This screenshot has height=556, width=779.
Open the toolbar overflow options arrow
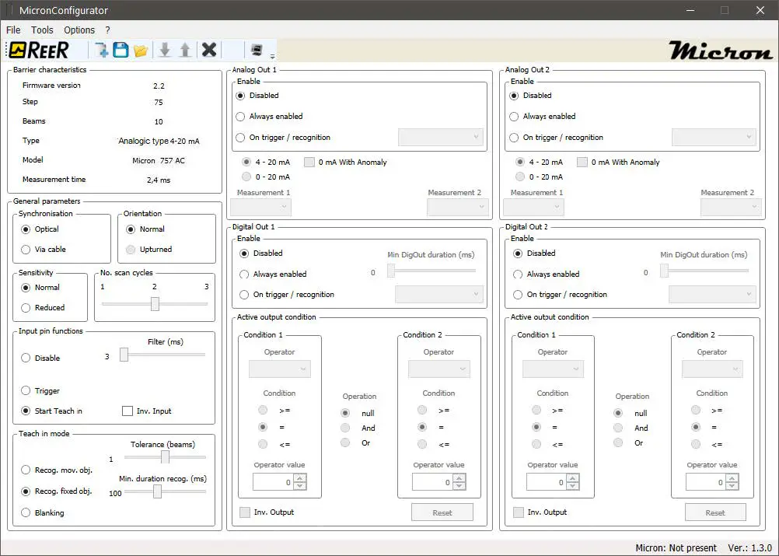273,56
